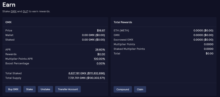Click the Total Rewards card title
Viewport: 220px width, 97px height.
(x=123, y=22)
